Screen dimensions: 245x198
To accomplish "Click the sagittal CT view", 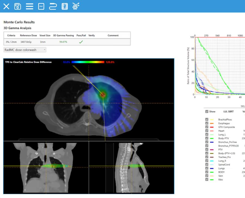I will pos(131,167).
